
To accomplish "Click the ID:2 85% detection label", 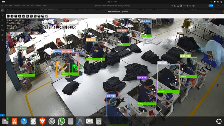I will (x=91, y=40).
